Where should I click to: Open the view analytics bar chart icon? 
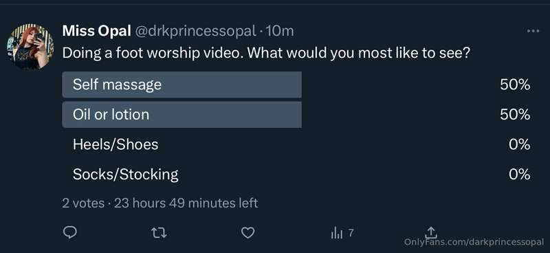coord(336,233)
